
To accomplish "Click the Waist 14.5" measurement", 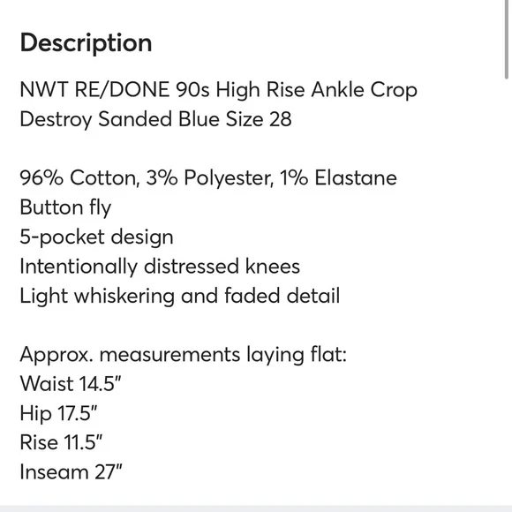I will coord(71,384).
